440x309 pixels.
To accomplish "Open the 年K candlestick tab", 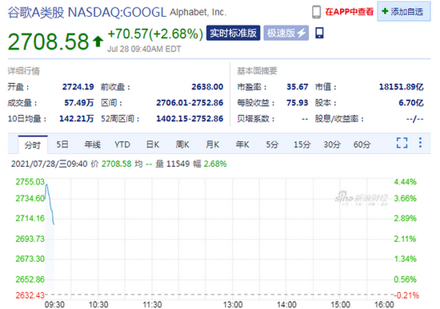I will (242, 145).
